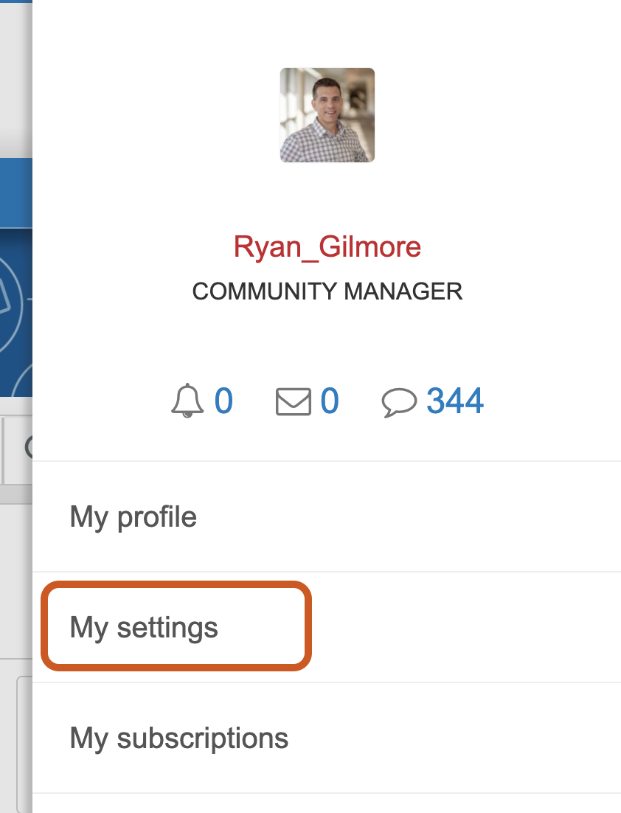Visit the COMMUNITY MANAGER role label
This screenshot has width=621, height=813.
point(327,291)
